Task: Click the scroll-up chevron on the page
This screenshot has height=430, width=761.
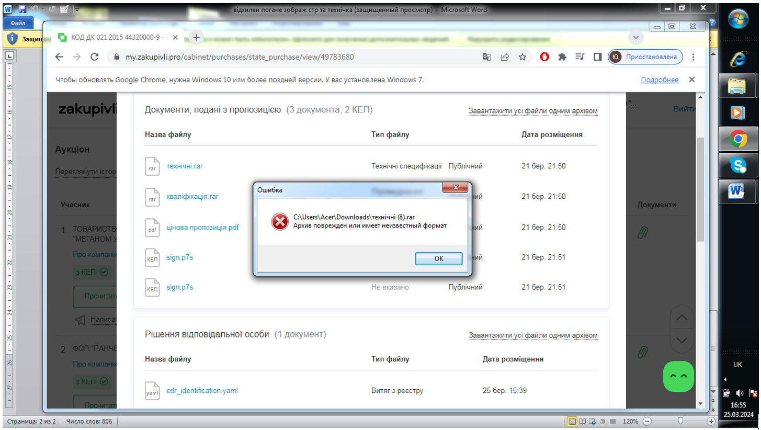Action: tap(682, 318)
